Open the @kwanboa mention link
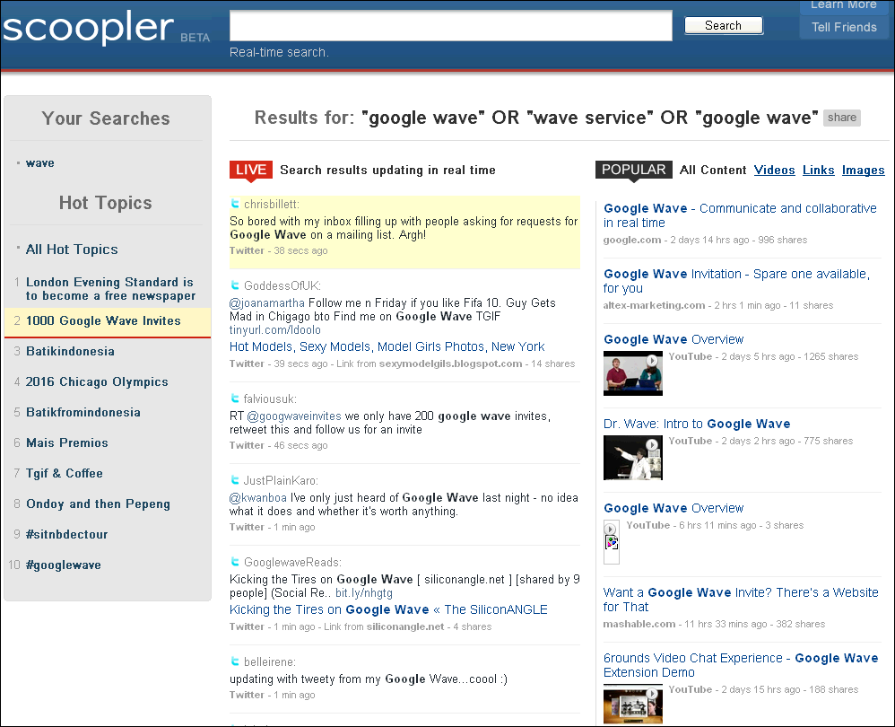This screenshot has height=727, width=895. click(258, 497)
